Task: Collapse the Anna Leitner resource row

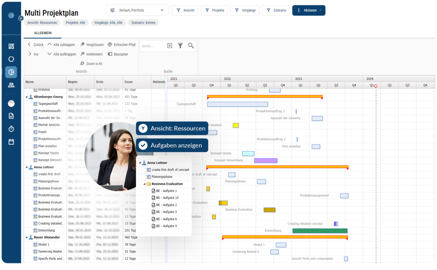Action: pos(27,167)
